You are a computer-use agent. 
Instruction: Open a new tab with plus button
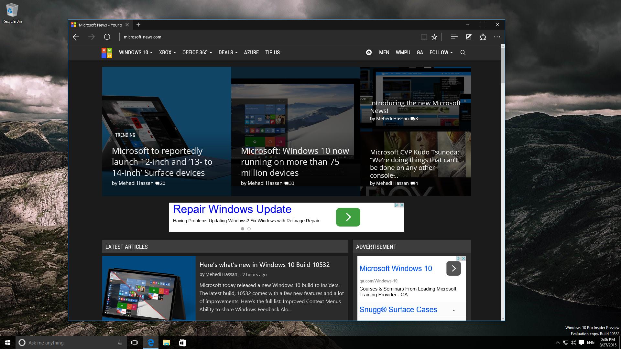138,25
